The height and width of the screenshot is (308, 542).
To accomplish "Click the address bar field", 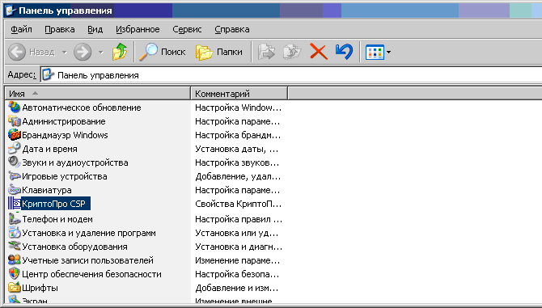I will pyautogui.click(x=291, y=75).
